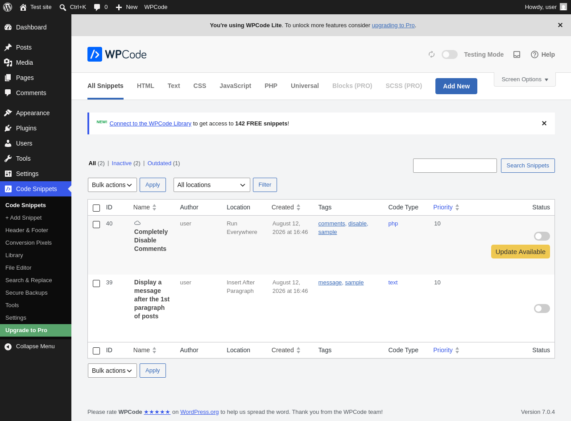Switch to the HTML tab
The image size is (571, 421).
pyautogui.click(x=145, y=86)
